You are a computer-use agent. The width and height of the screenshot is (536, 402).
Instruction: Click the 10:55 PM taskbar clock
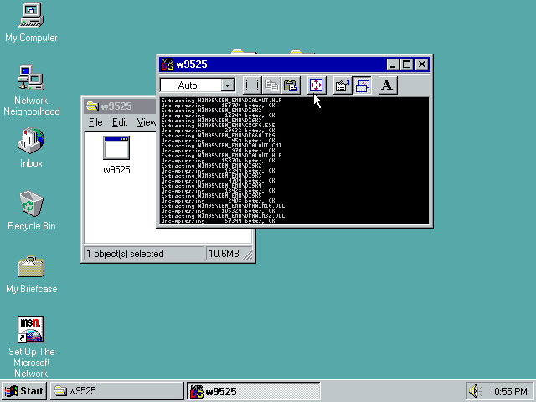(x=508, y=391)
